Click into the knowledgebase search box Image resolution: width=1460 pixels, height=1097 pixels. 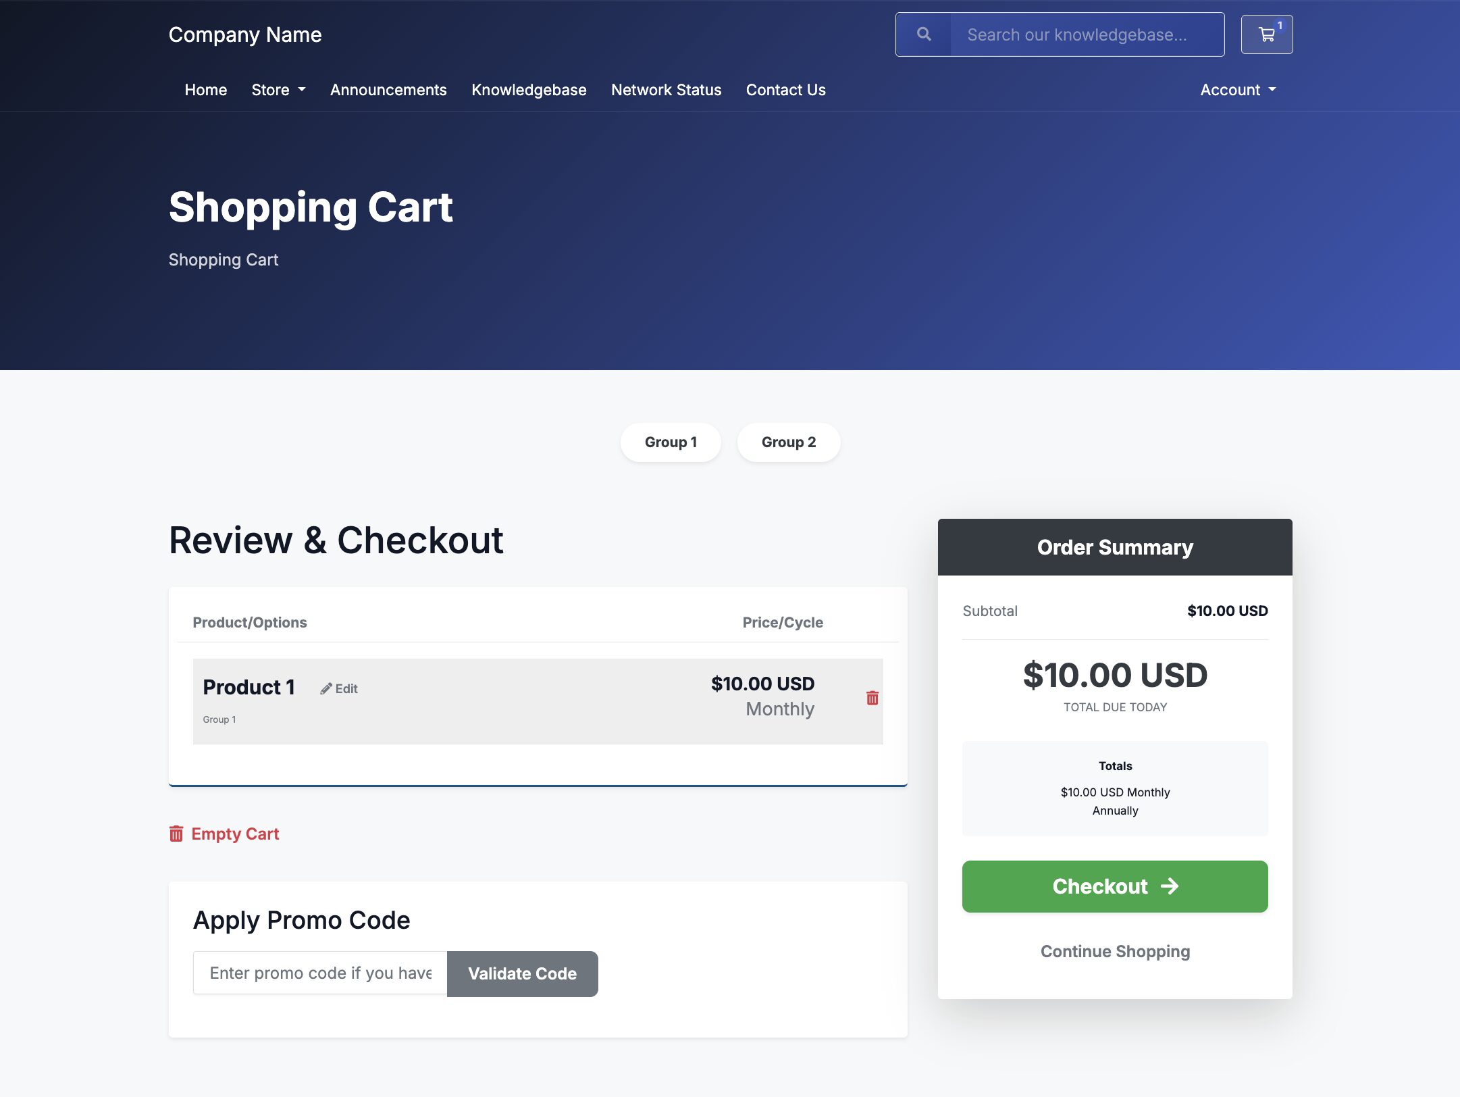1086,34
